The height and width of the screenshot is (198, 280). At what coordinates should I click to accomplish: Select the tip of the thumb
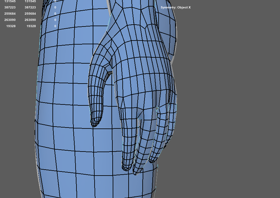pyautogui.click(x=95, y=123)
